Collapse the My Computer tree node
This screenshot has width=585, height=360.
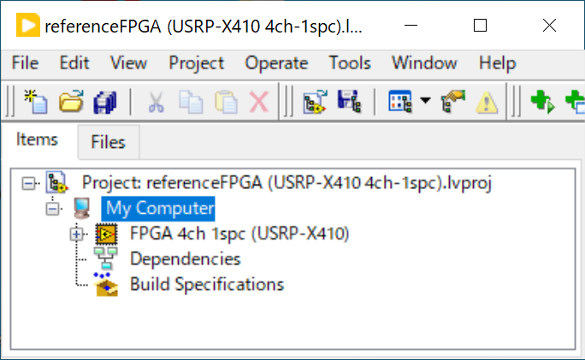(x=54, y=207)
